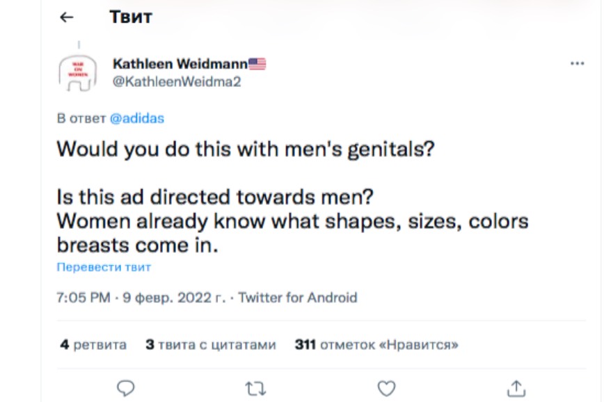Open the three-dot more options menu
Viewport: 604px width, 402px height.
click(577, 63)
